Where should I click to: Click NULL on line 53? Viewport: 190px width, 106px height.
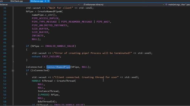click(41, 85)
